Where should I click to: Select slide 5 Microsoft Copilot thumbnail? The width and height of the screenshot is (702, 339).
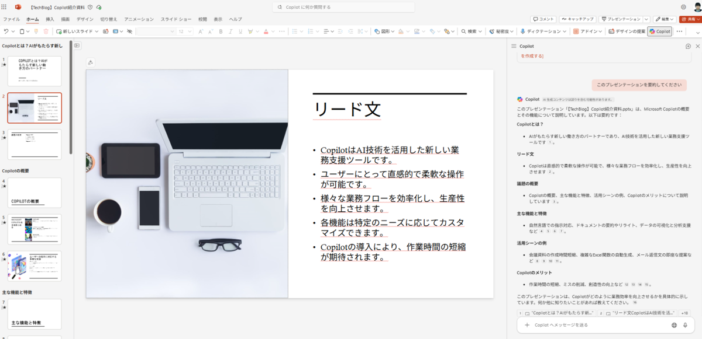tap(35, 229)
